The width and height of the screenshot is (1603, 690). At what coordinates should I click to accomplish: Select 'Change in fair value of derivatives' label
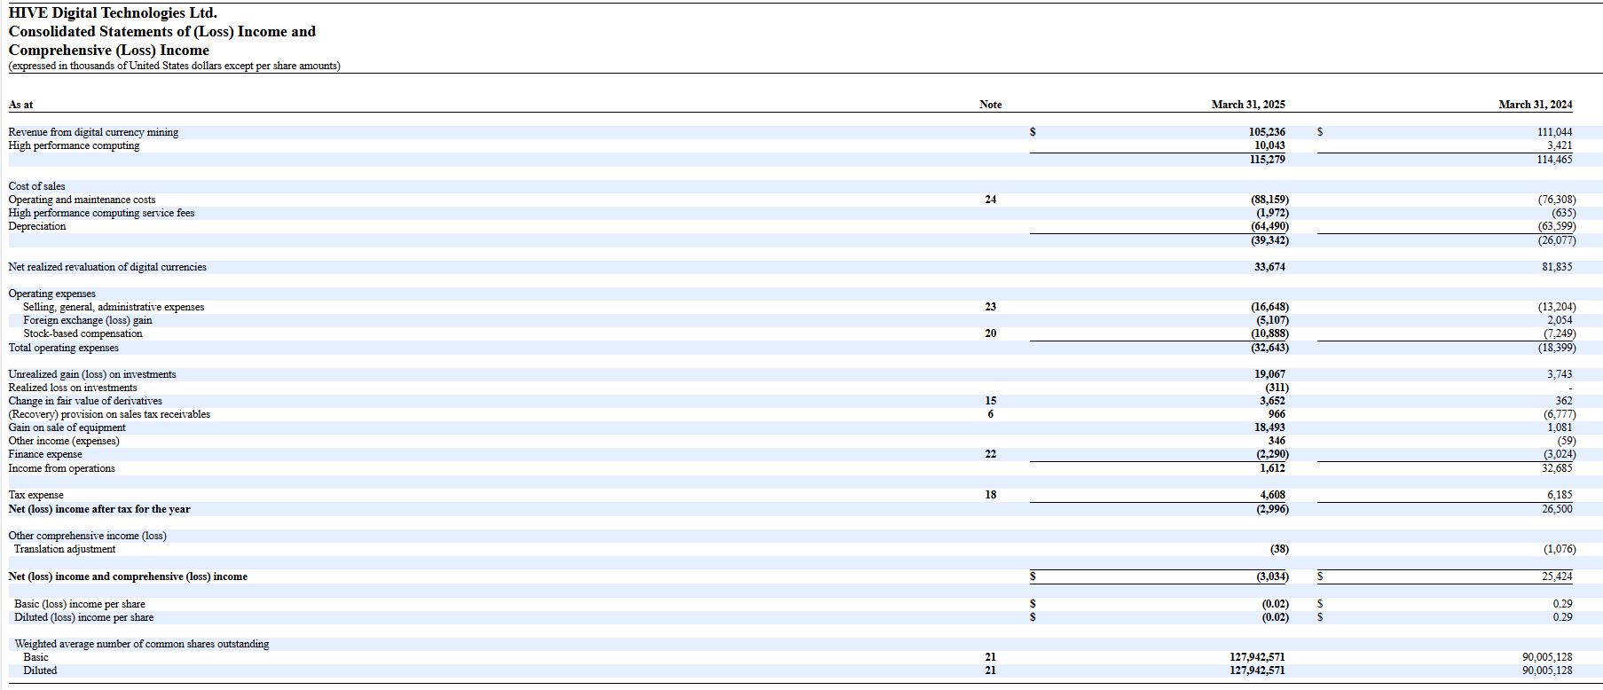click(85, 401)
